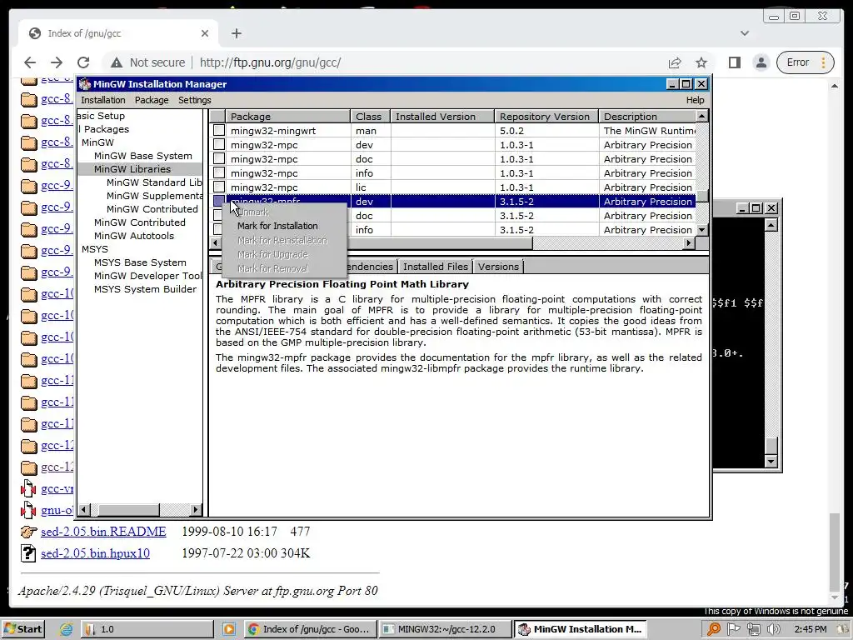Click the media player taskbar icon
The height and width of the screenshot is (640, 853).
229,629
